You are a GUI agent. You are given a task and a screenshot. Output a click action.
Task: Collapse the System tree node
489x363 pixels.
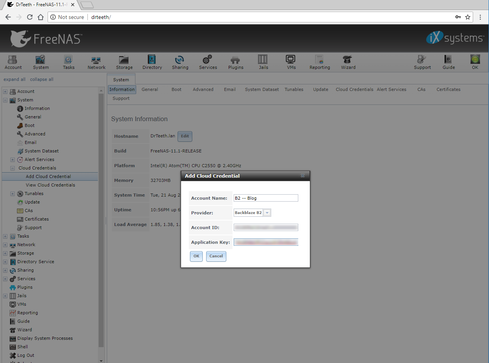point(5,100)
